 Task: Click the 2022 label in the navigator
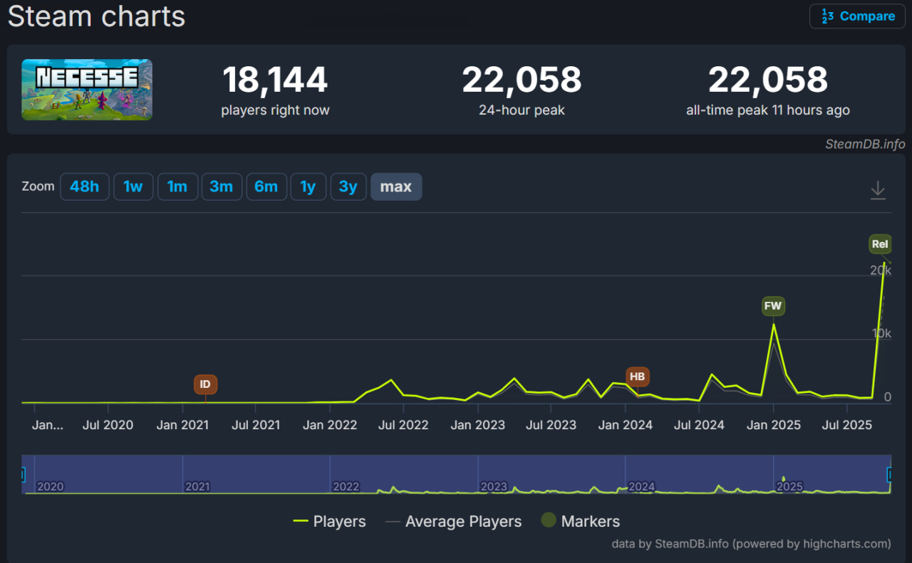click(346, 487)
